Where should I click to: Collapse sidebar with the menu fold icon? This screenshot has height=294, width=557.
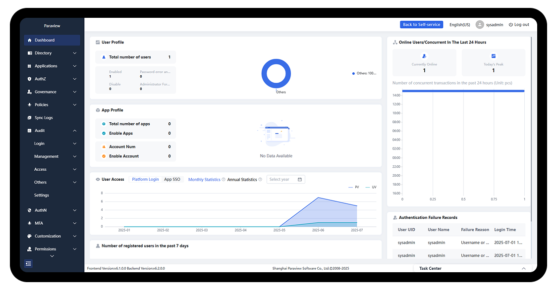click(28, 263)
